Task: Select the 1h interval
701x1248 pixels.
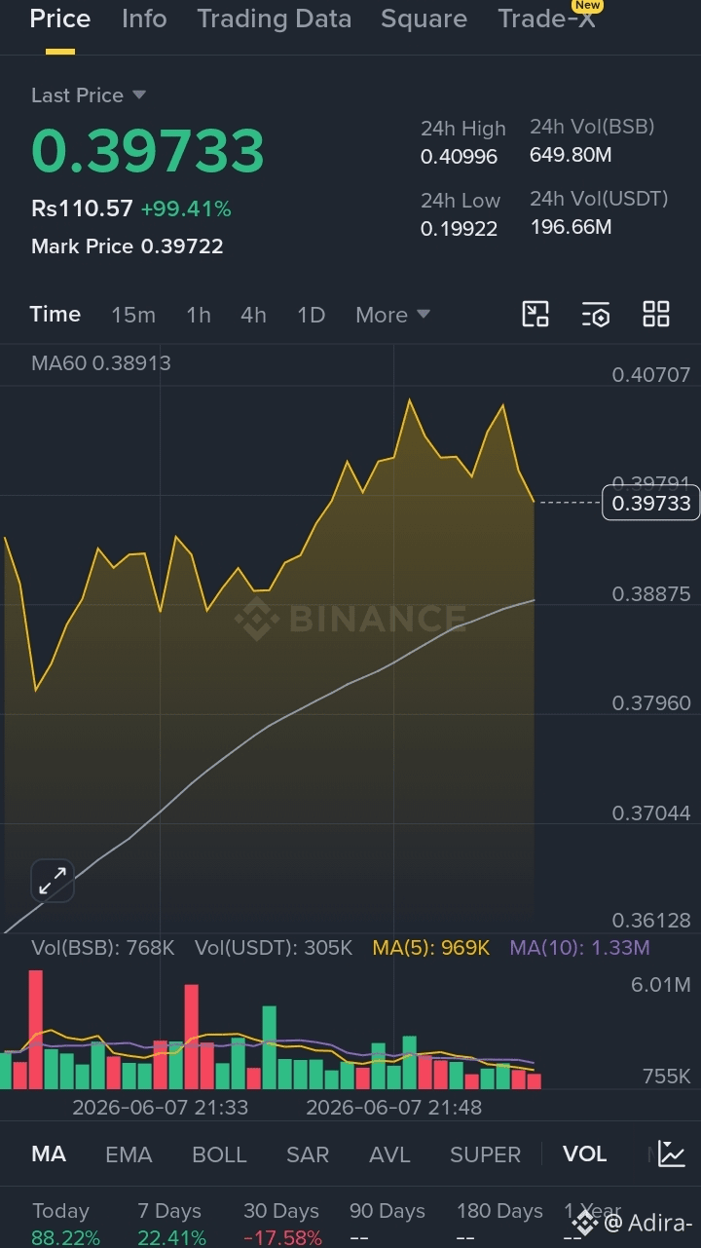Action: tap(199, 315)
